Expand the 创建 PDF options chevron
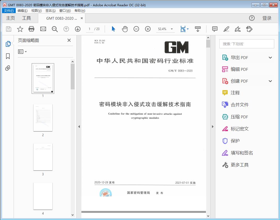 [270, 81]
